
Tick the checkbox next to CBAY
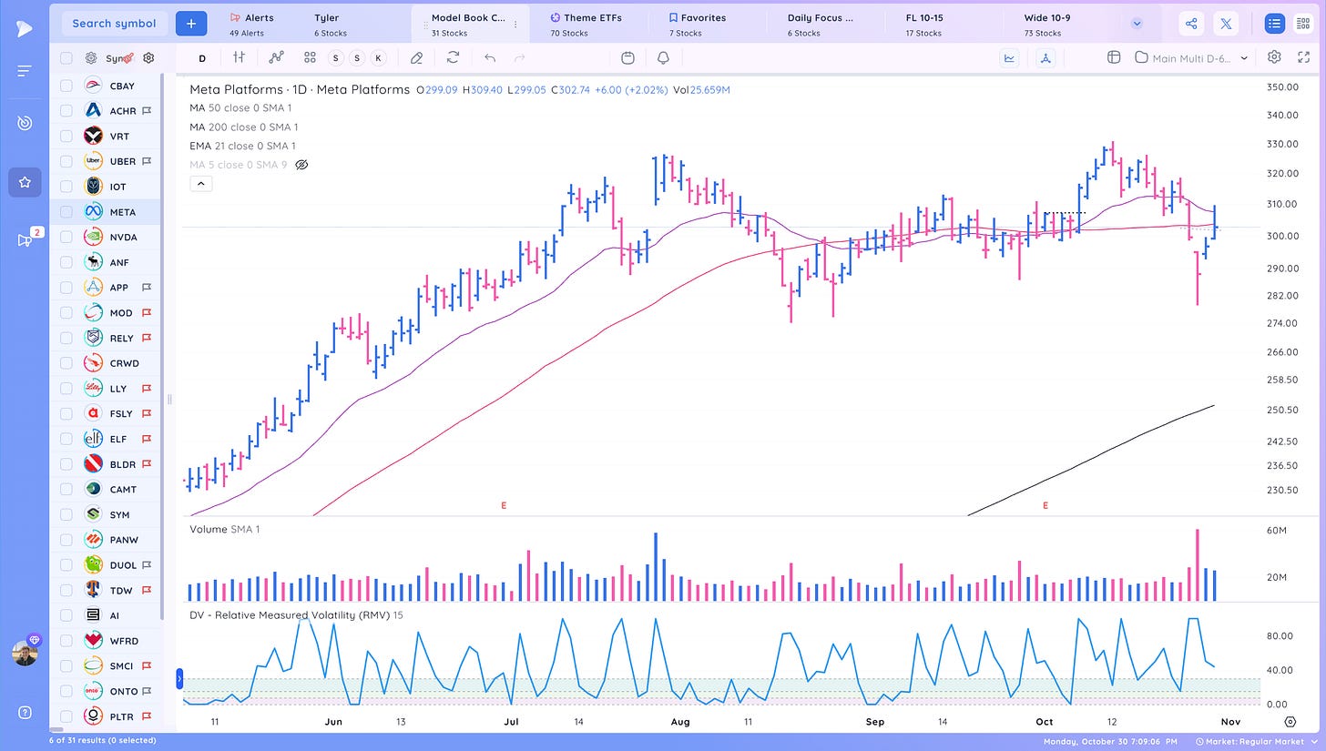point(66,86)
